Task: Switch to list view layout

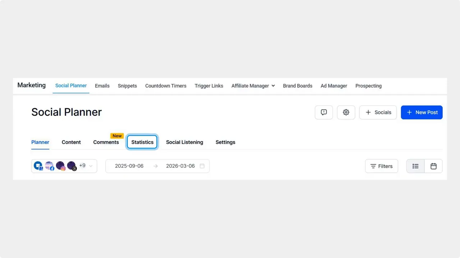Action: 415,166
